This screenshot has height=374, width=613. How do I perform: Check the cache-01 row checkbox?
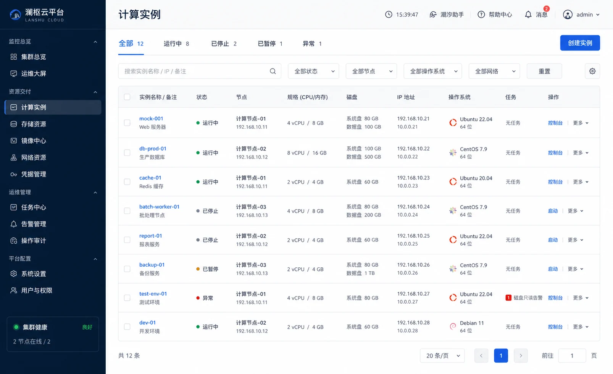tap(127, 182)
